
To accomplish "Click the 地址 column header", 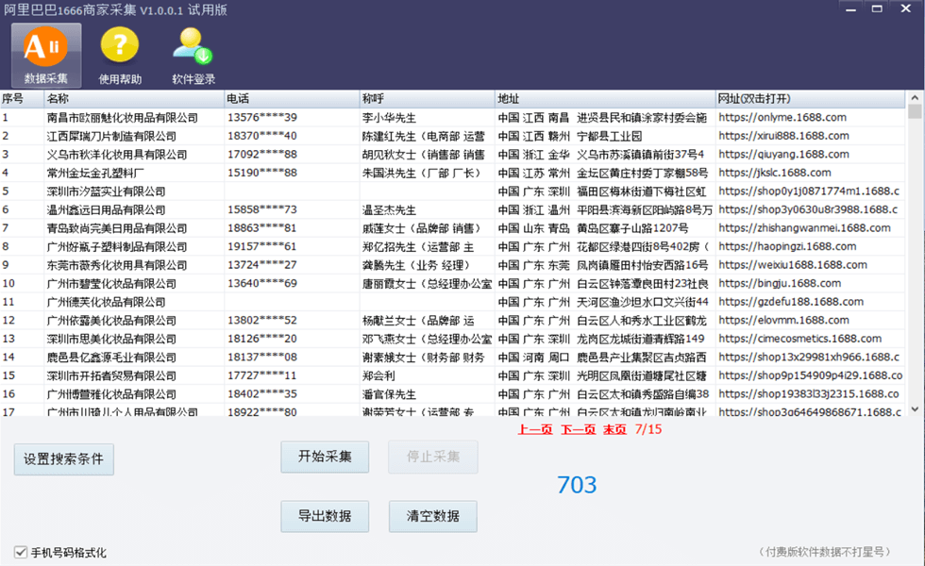I will tap(605, 99).
